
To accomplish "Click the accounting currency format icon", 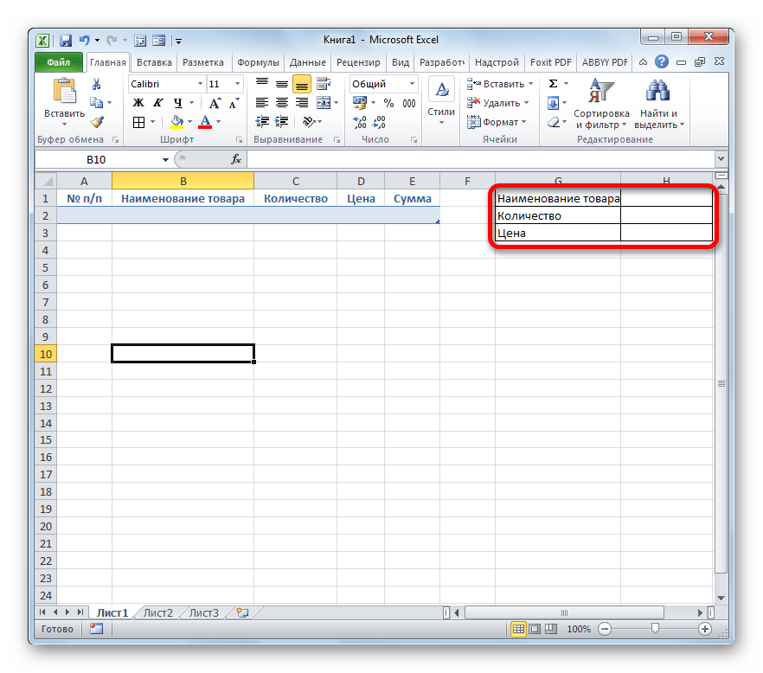I will 360,103.
